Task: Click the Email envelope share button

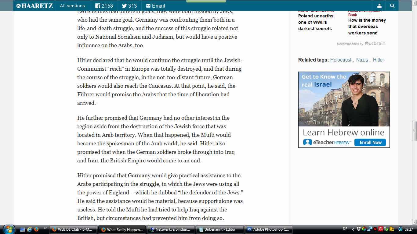Action: (155, 6)
